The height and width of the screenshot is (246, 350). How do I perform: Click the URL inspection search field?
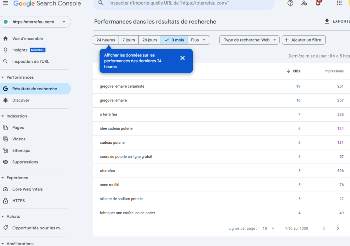184,3
